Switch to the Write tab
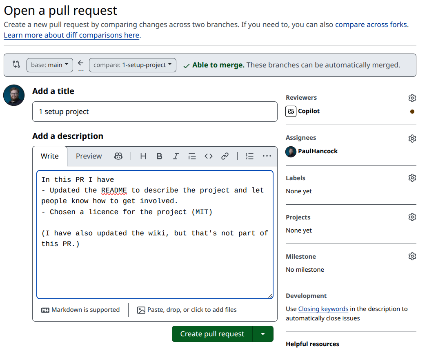427x349 pixels. [x=50, y=156]
